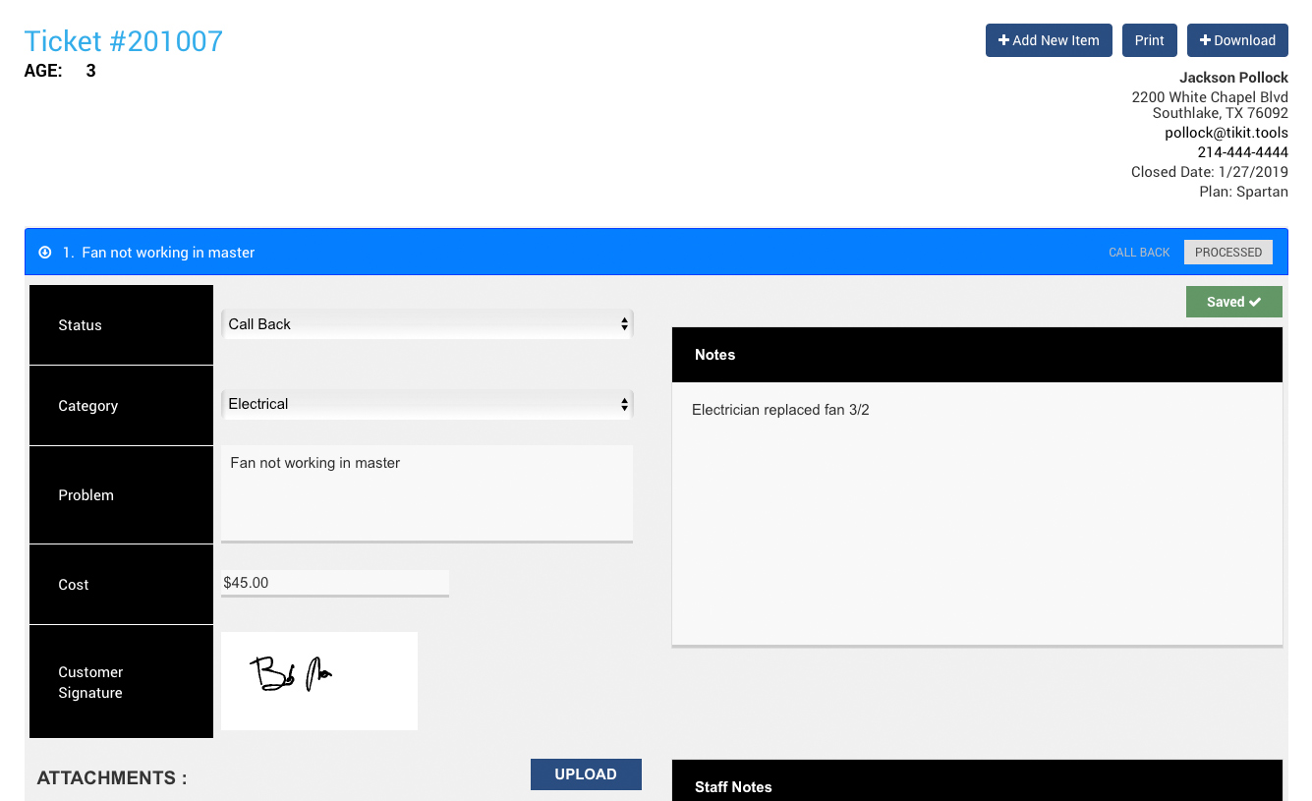
Task: Click the item title Fan not working in master
Action: (168, 253)
